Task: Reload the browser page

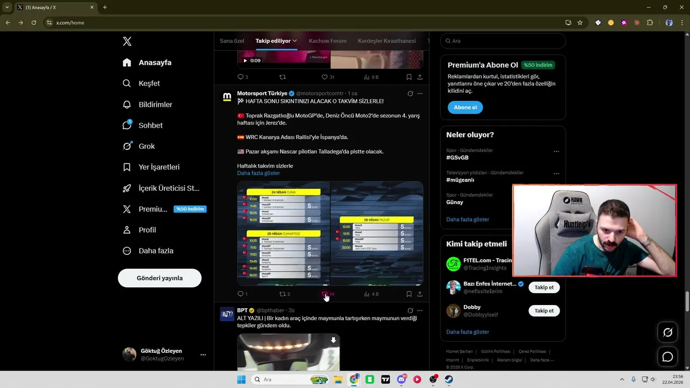Action: point(33,23)
